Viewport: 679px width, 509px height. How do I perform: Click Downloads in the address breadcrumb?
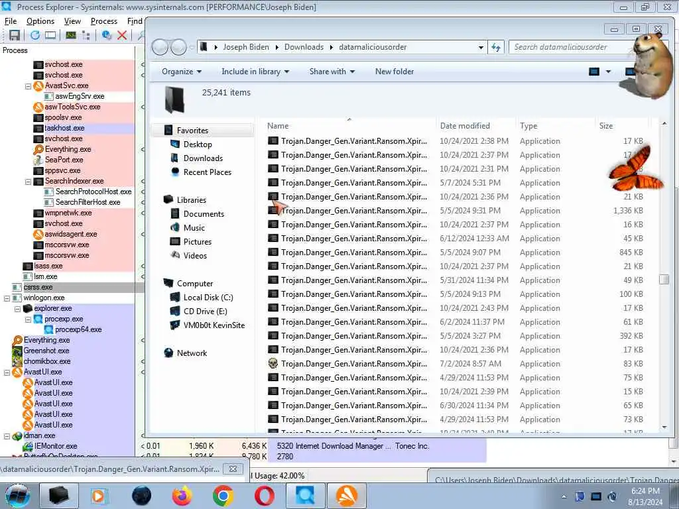coord(304,47)
